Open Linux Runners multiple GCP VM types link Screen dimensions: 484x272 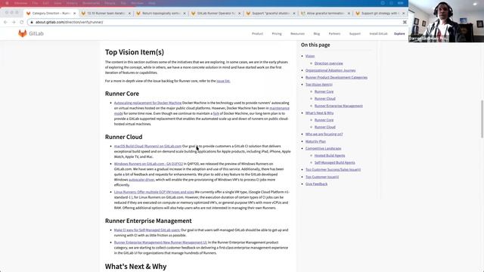154,192
